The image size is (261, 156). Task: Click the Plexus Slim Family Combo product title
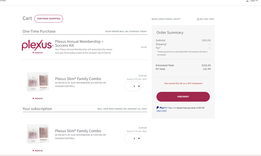[78, 79]
